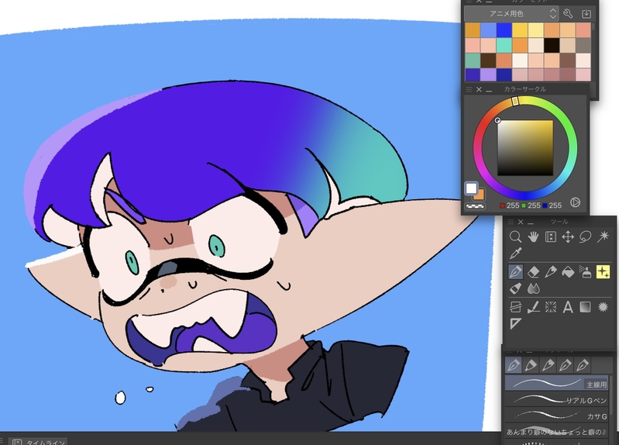Image resolution: width=619 pixels, height=445 pixels.
Task: Open the アニメ用色 color set dropdown
Action: pos(511,14)
